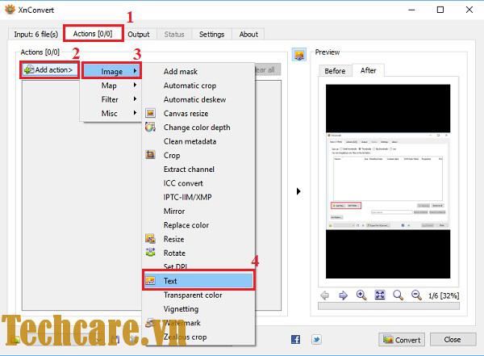This screenshot has width=484, height=356.
Task: Click the Add action> button
Action: click(49, 70)
